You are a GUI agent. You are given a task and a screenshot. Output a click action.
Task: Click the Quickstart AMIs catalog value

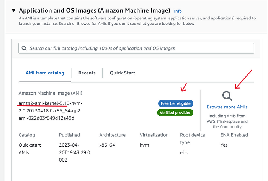(x=30, y=149)
